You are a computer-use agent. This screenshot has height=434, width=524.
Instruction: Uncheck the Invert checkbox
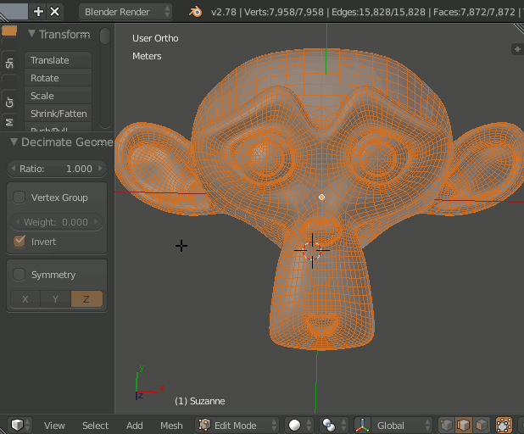pyautogui.click(x=19, y=242)
